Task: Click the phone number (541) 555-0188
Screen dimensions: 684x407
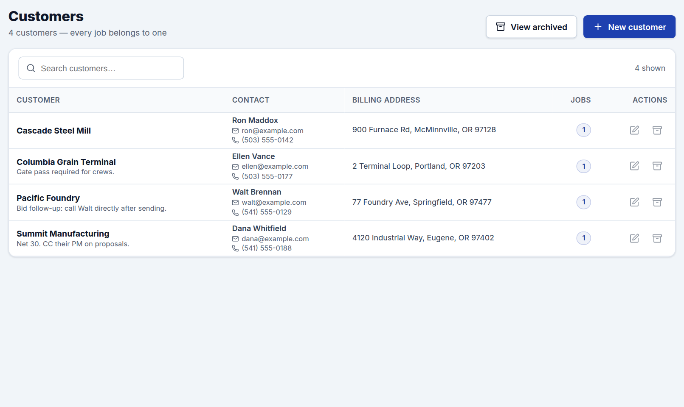Action: [267, 248]
